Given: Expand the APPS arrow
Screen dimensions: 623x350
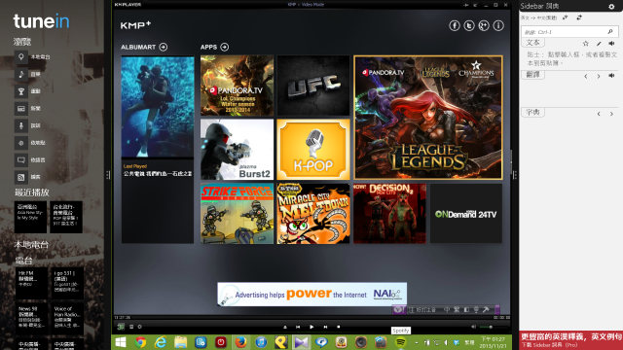Looking at the screenshot, I should click(225, 47).
